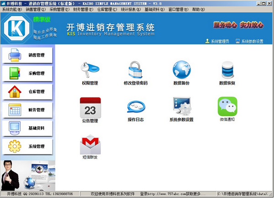The width and height of the screenshot is (275, 198).
Task: Select 仓库管理 in the sidebar
Action: tap(27, 91)
